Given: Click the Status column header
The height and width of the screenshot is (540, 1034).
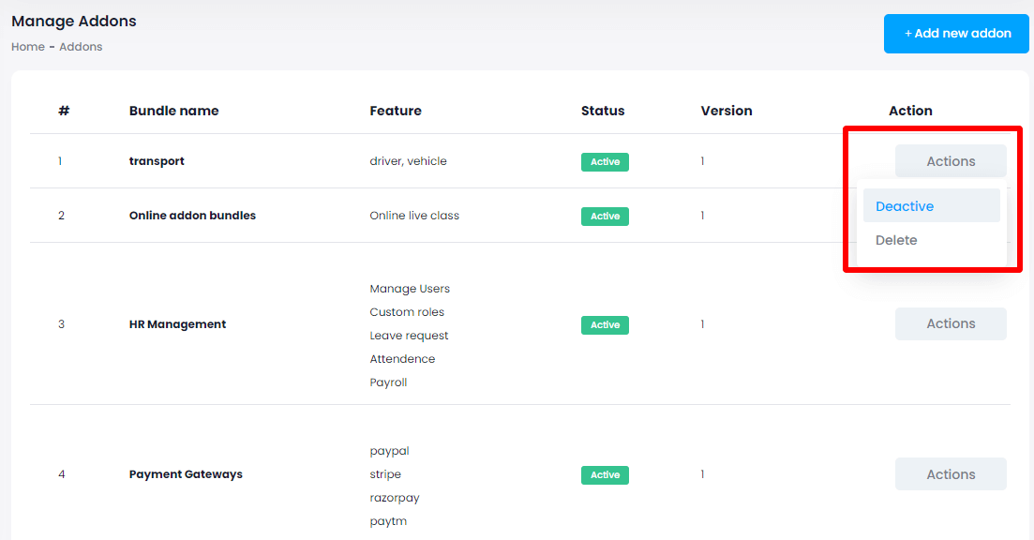Looking at the screenshot, I should [x=602, y=111].
